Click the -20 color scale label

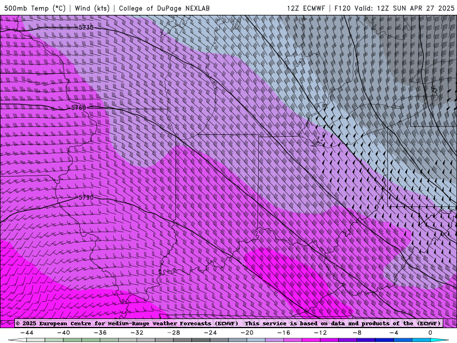pyautogui.click(x=247, y=333)
